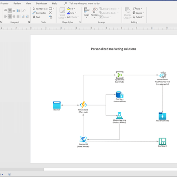Screen dimensions: 177x177
Task: Expand the Find dropdown
Action: pos(142,9)
